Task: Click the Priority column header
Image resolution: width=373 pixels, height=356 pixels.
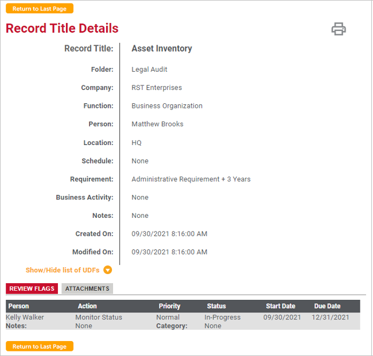Action: click(169, 306)
